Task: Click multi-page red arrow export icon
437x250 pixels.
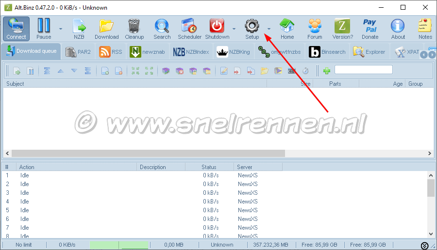Action: click(x=251, y=71)
